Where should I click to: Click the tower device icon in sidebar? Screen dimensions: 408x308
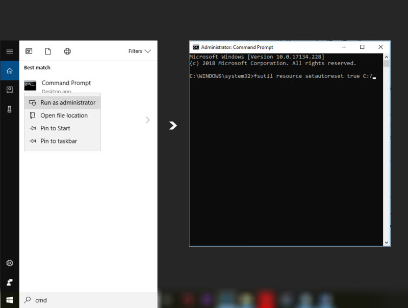(9, 108)
